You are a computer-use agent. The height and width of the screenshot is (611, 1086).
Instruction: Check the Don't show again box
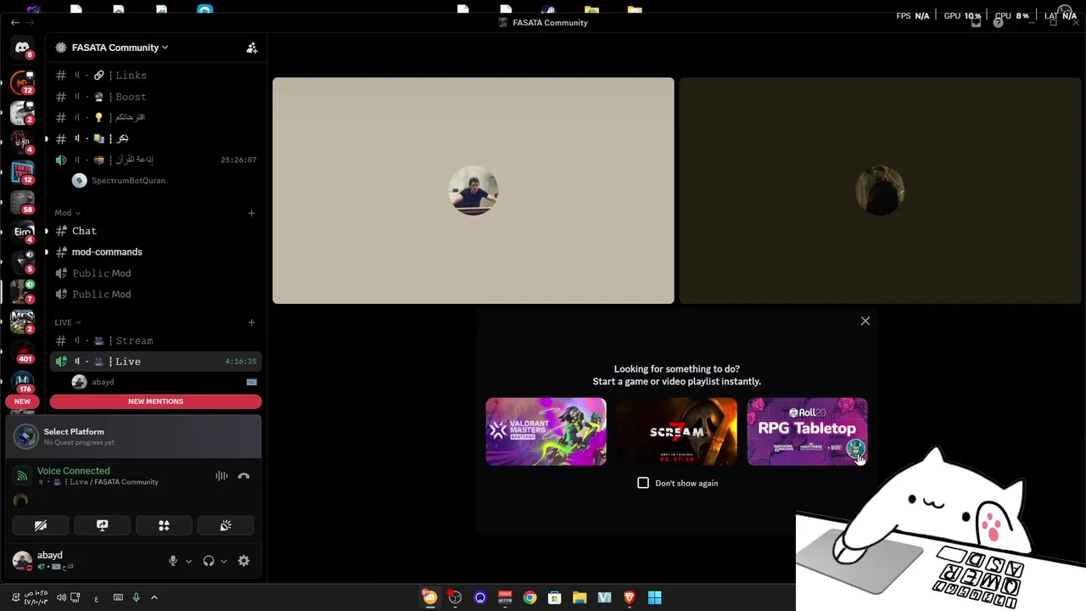click(x=643, y=483)
